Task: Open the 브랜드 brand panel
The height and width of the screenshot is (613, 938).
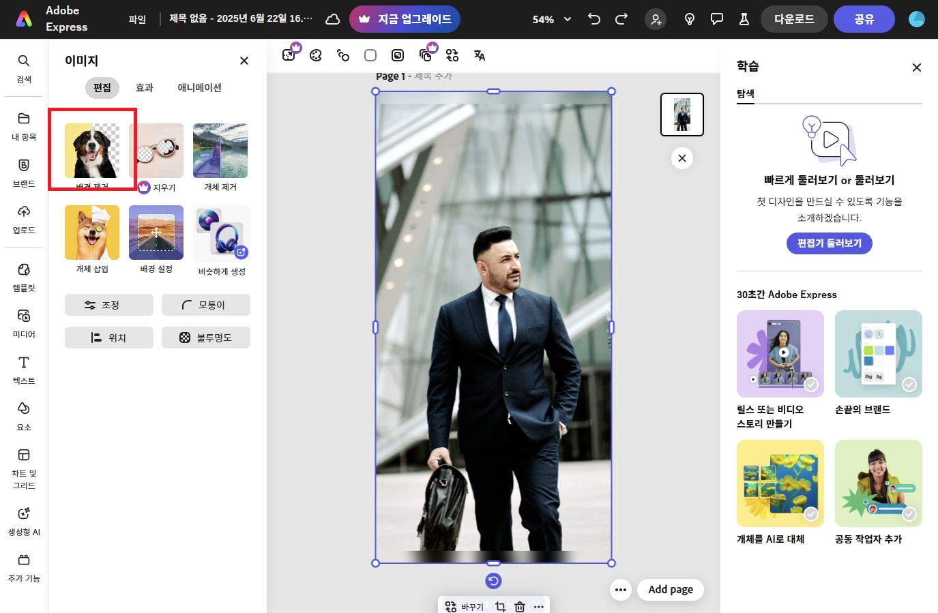Action: [x=24, y=173]
